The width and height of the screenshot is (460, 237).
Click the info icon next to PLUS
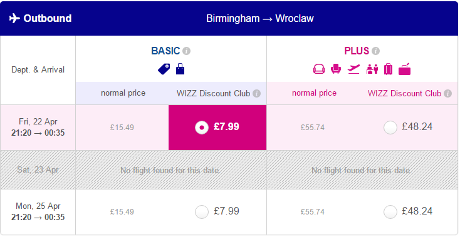coord(375,51)
